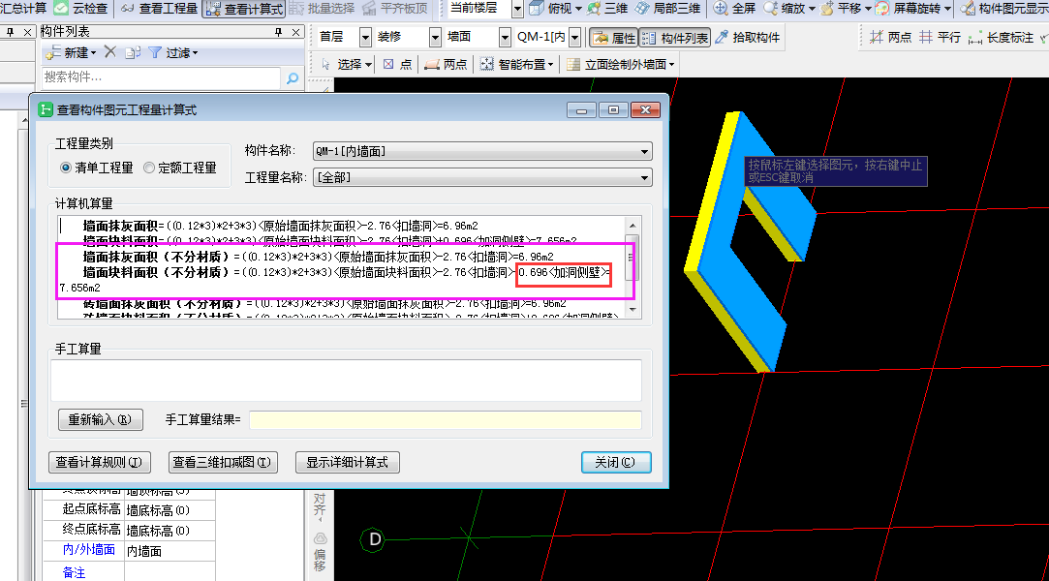Image resolution: width=1049 pixels, height=581 pixels.
Task: Open 智能布置 smart layout menu
Action: 516,64
